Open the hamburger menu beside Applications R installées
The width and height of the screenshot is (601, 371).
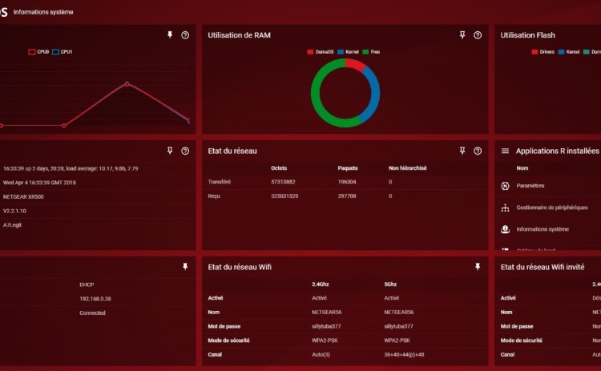point(505,151)
